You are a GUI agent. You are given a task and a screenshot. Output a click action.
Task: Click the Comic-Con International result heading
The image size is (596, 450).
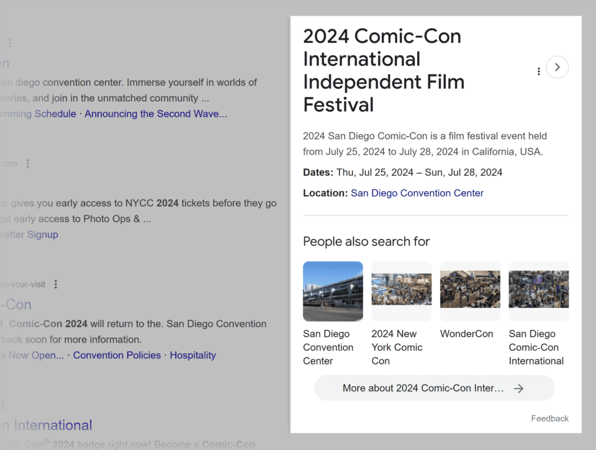tap(46, 425)
